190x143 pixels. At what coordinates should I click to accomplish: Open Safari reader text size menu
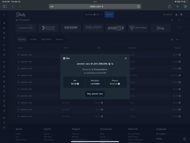(x=52, y=6)
